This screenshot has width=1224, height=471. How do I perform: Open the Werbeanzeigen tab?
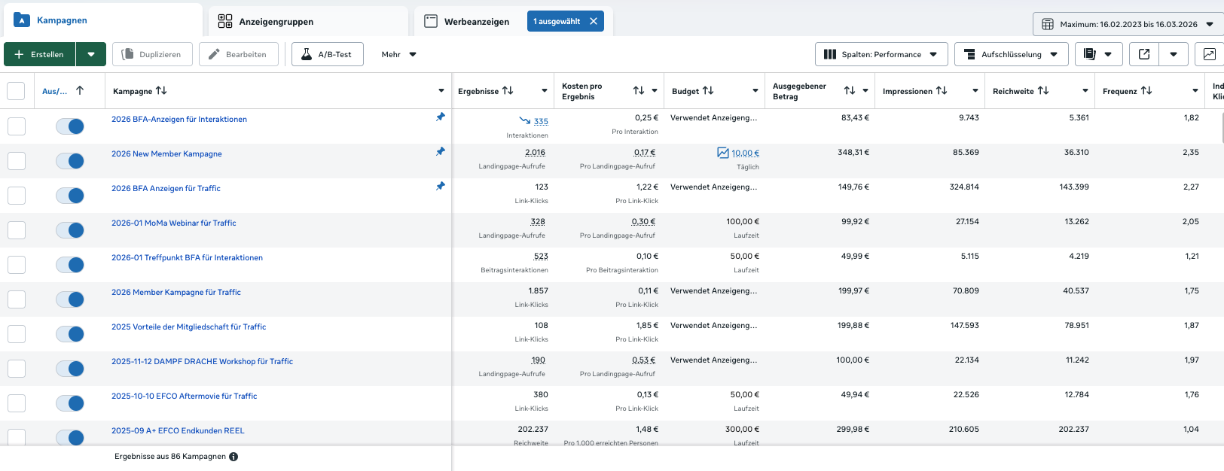pyautogui.click(x=476, y=22)
